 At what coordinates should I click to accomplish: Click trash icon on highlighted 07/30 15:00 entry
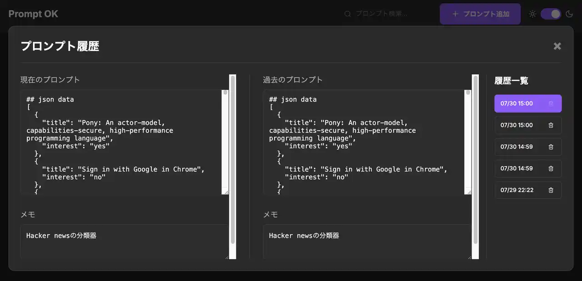(x=551, y=104)
